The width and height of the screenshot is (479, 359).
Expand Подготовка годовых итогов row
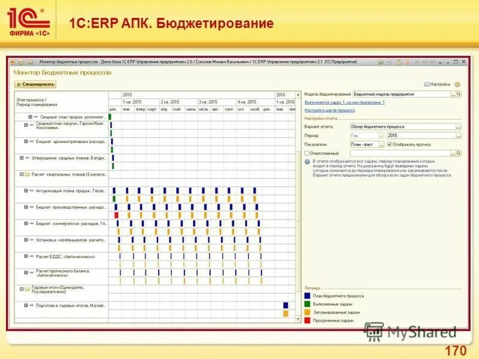(26, 305)
